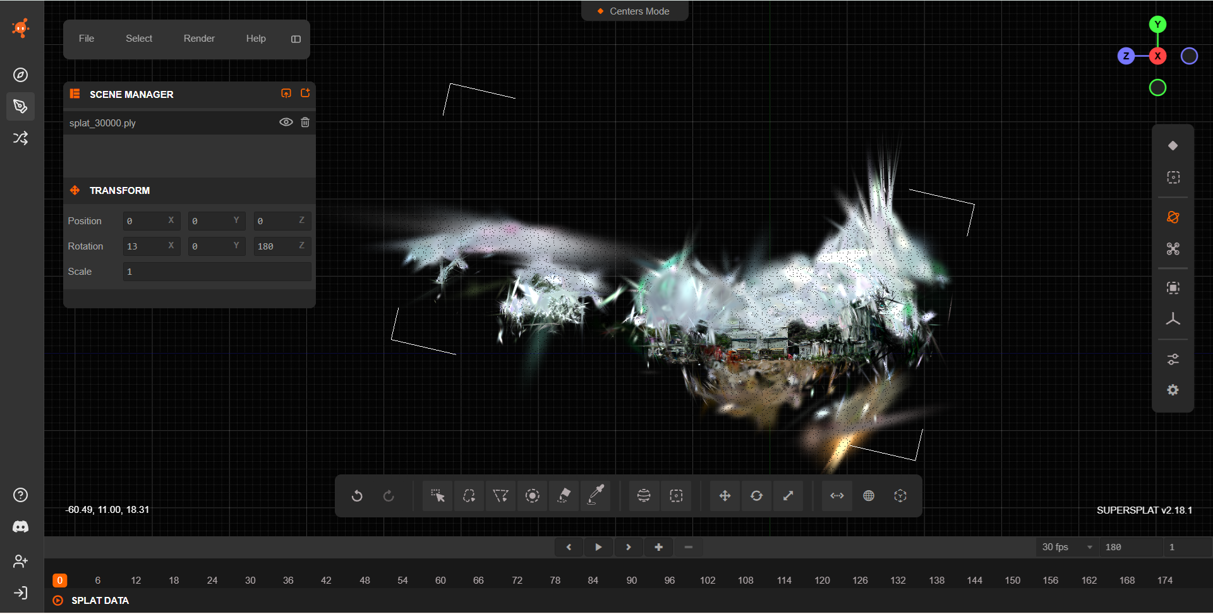
Task: Open the Discord community link
Action: coord(20,527)
